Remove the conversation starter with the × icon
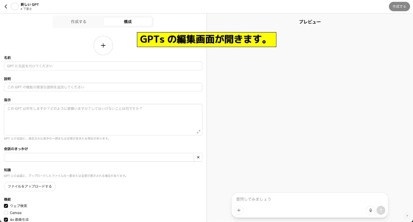This screenshot has width=413, height=222. coord(198,157)
